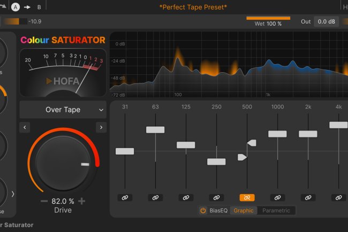This screenshot has width=348, height=232.
Task: Click the Drive knob
Action: point(63,163)
